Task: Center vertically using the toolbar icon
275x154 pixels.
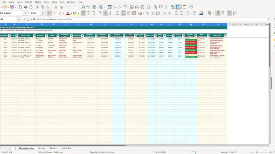Action: click(x=105, y=13)
